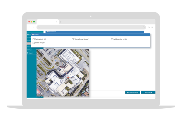
Task: Reload the page using the refresh icon
Action: [x=143, y=27]
